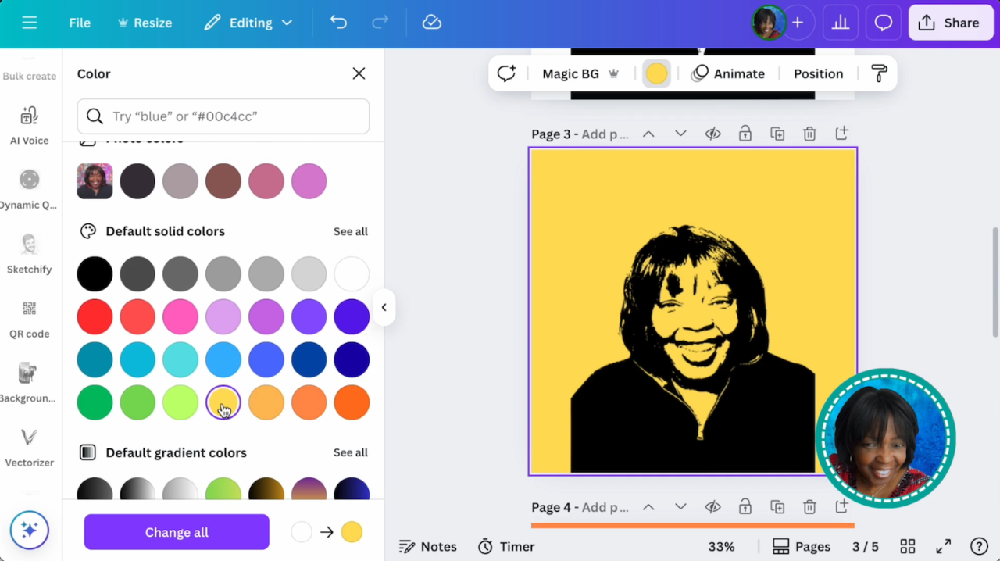Open the copy style paint roller tool

point(879,73)
